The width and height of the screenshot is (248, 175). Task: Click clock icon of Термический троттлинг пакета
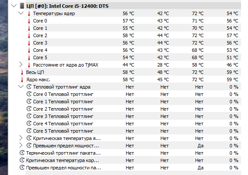click(x=22, y=153)
